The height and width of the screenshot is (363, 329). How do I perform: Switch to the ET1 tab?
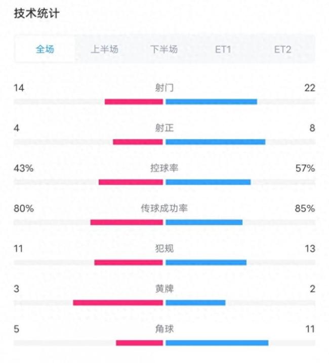(x=223, y=49)
